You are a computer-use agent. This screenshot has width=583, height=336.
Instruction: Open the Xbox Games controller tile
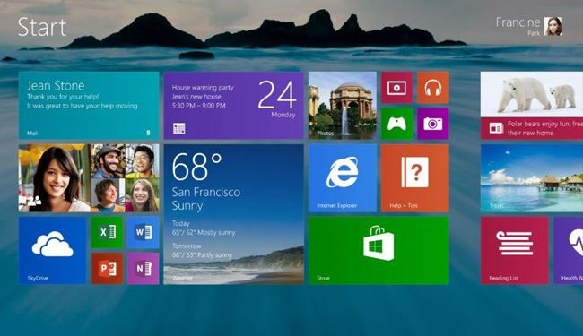point(396,124)
